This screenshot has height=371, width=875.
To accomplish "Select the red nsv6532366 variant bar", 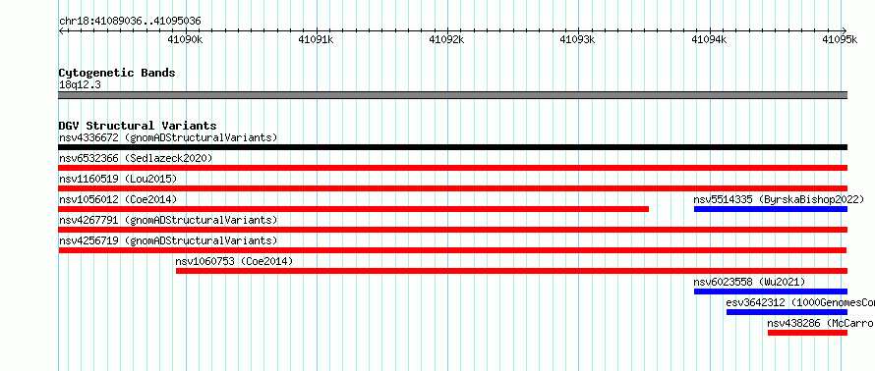I will (452, 168).
